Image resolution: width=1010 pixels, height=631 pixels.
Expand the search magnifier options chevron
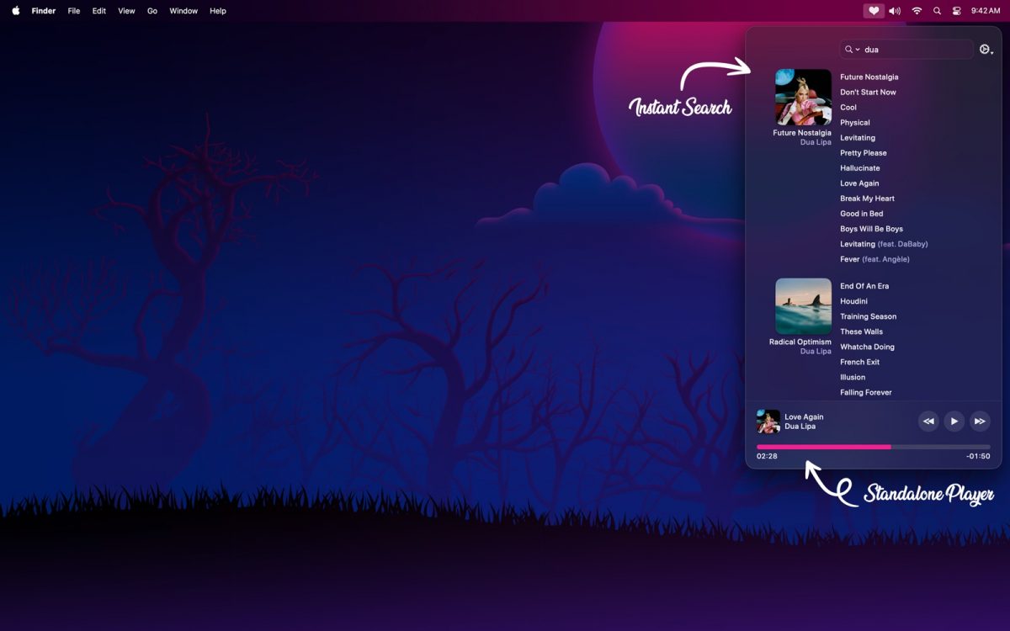coord(852,50)
